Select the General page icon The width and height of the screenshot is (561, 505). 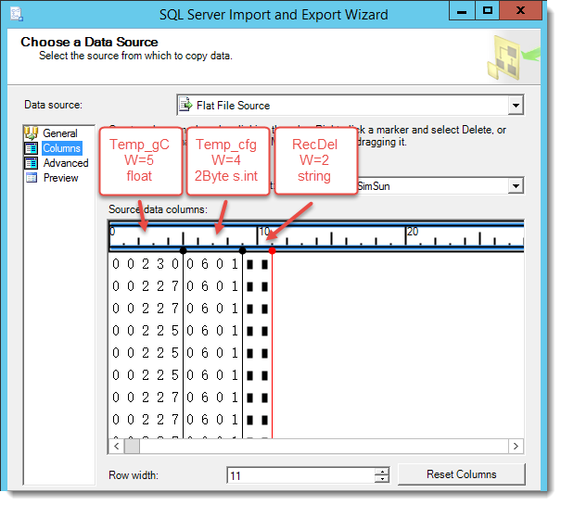(x=31, y=133)
